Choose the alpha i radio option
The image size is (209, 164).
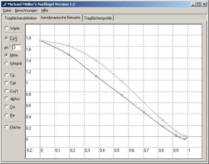tap(7, 98)
